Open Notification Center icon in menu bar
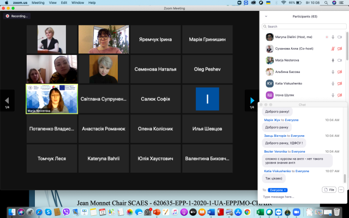Image resolution: width=349 pixels, height=218 pixels. click(341, 3)
